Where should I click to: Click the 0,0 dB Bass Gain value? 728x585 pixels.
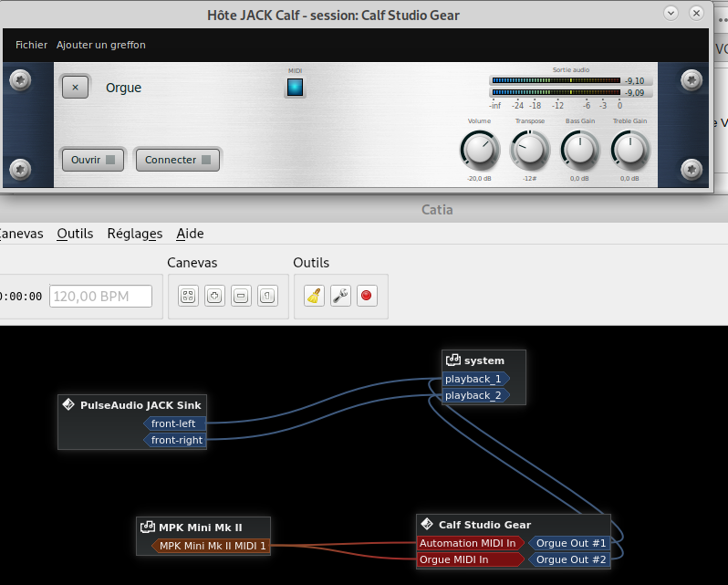coord(579,178)
